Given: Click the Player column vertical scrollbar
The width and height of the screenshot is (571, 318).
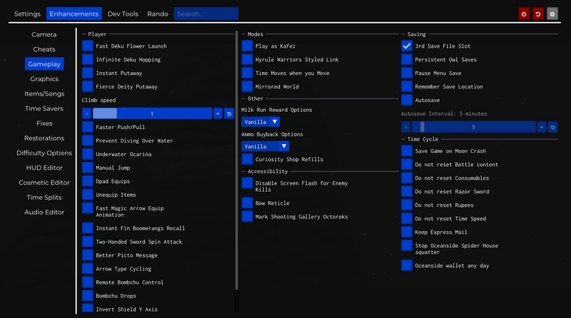Looking at the screenshot, I should point(237,160).
